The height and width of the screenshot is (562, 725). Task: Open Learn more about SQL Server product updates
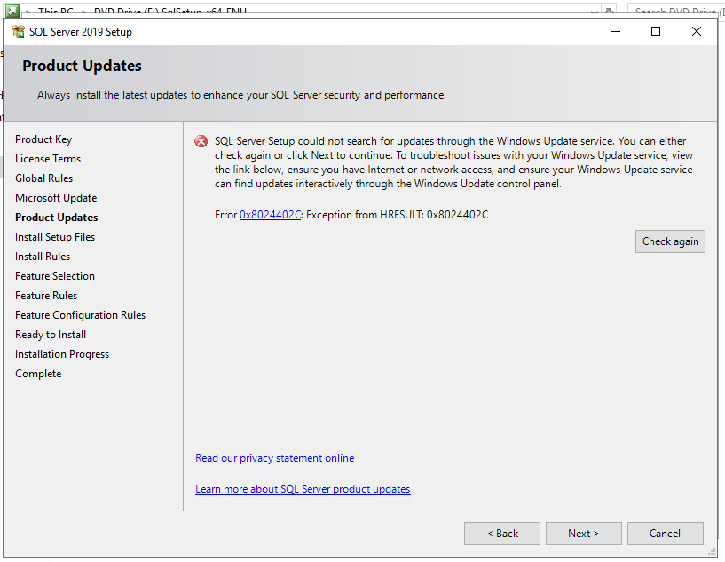pos(303,489)
